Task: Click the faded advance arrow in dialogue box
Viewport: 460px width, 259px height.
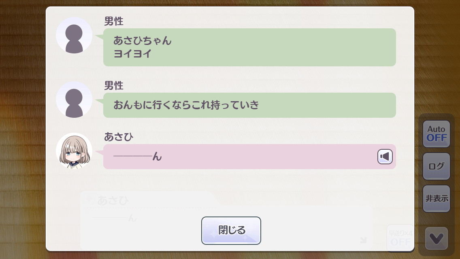Action: [x=363, y=240]
